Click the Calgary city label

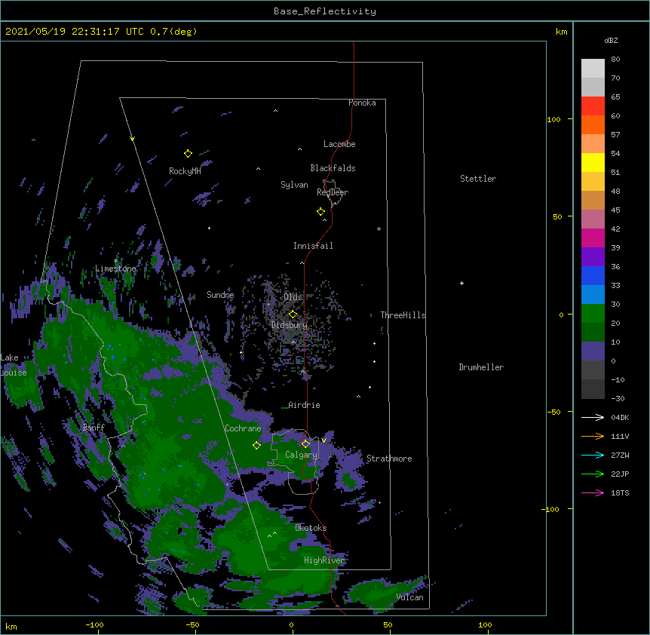[x=302, y=455]
